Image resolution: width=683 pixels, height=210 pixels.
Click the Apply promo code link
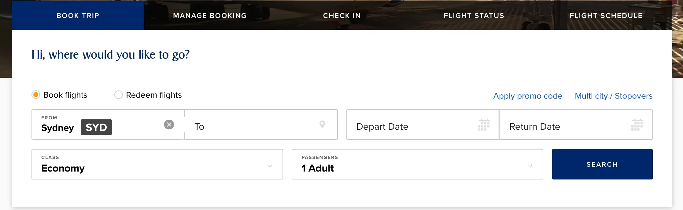[528, 96]
